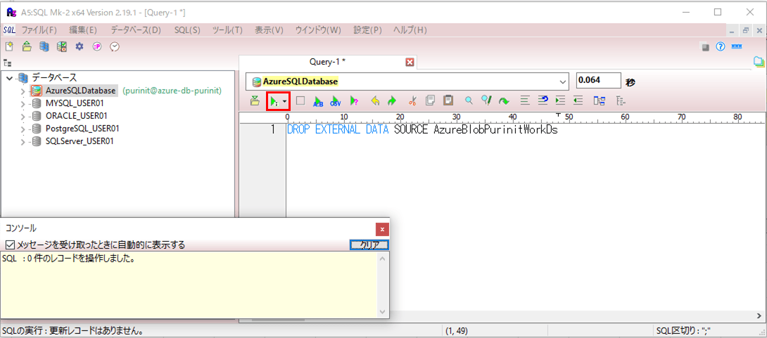This screenshot has width=767, height=338.
Task: Create a new document with the toolbar icon
Action: [x=9, y=47]
